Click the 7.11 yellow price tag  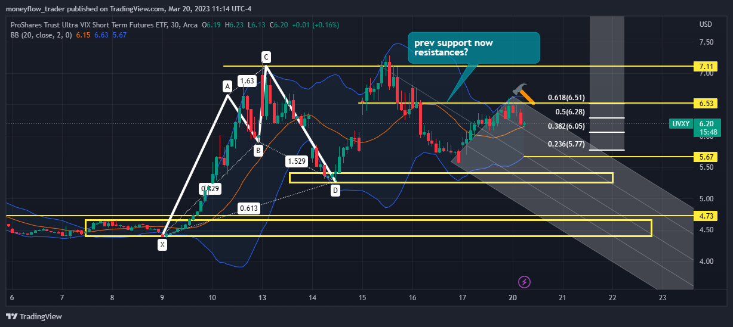tap(704, 66)
